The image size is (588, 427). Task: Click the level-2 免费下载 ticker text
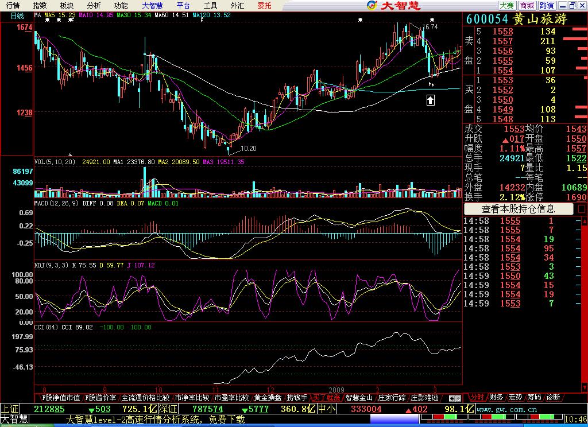point(155,420)
